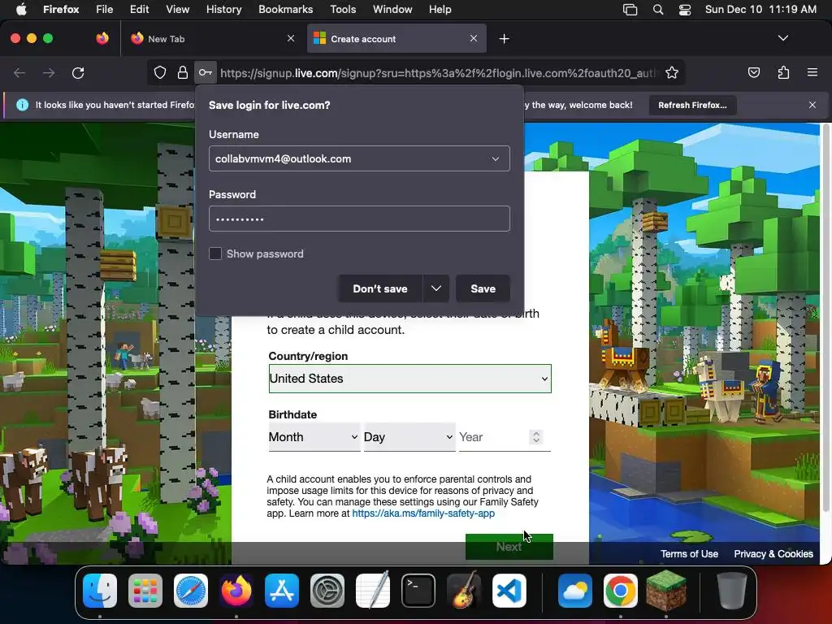Click the URL address bar
The width and height of the screenshot is (832, 624).
click(438, 72)
